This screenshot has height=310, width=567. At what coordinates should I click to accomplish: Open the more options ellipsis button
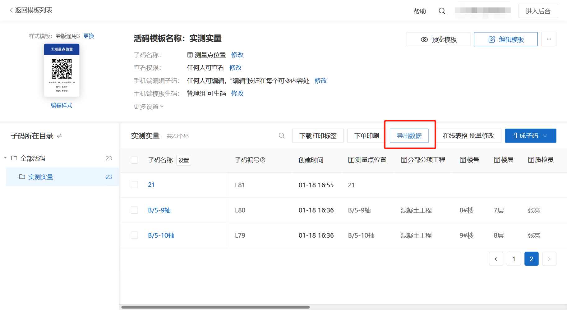pos(549,39)
